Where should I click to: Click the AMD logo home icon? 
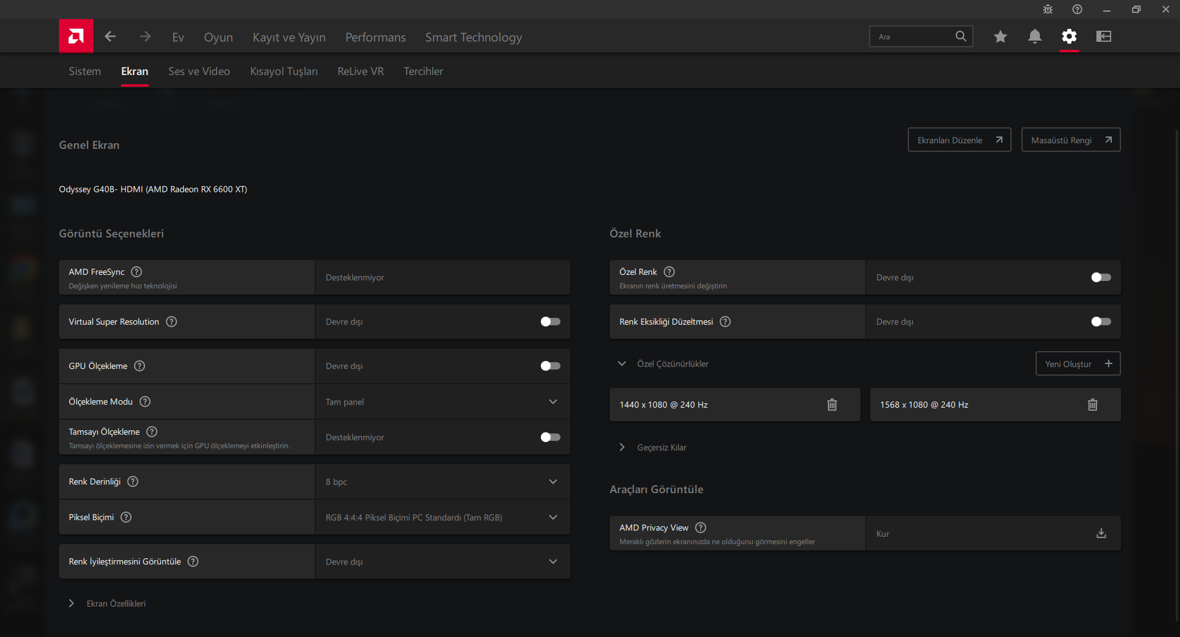(76, 36)
